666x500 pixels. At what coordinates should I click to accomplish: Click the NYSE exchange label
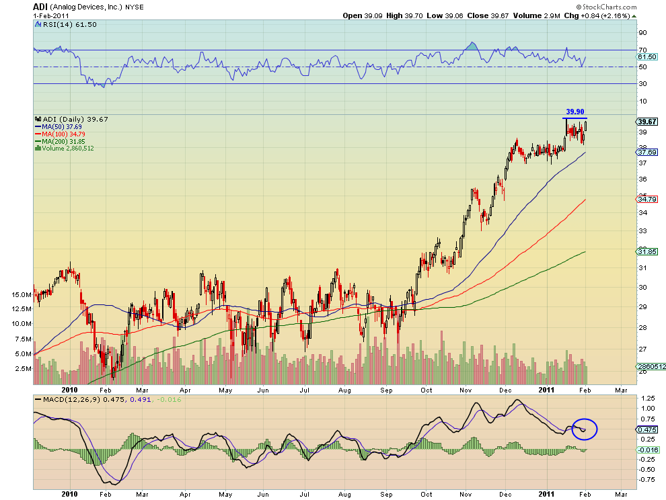(135, 7)
